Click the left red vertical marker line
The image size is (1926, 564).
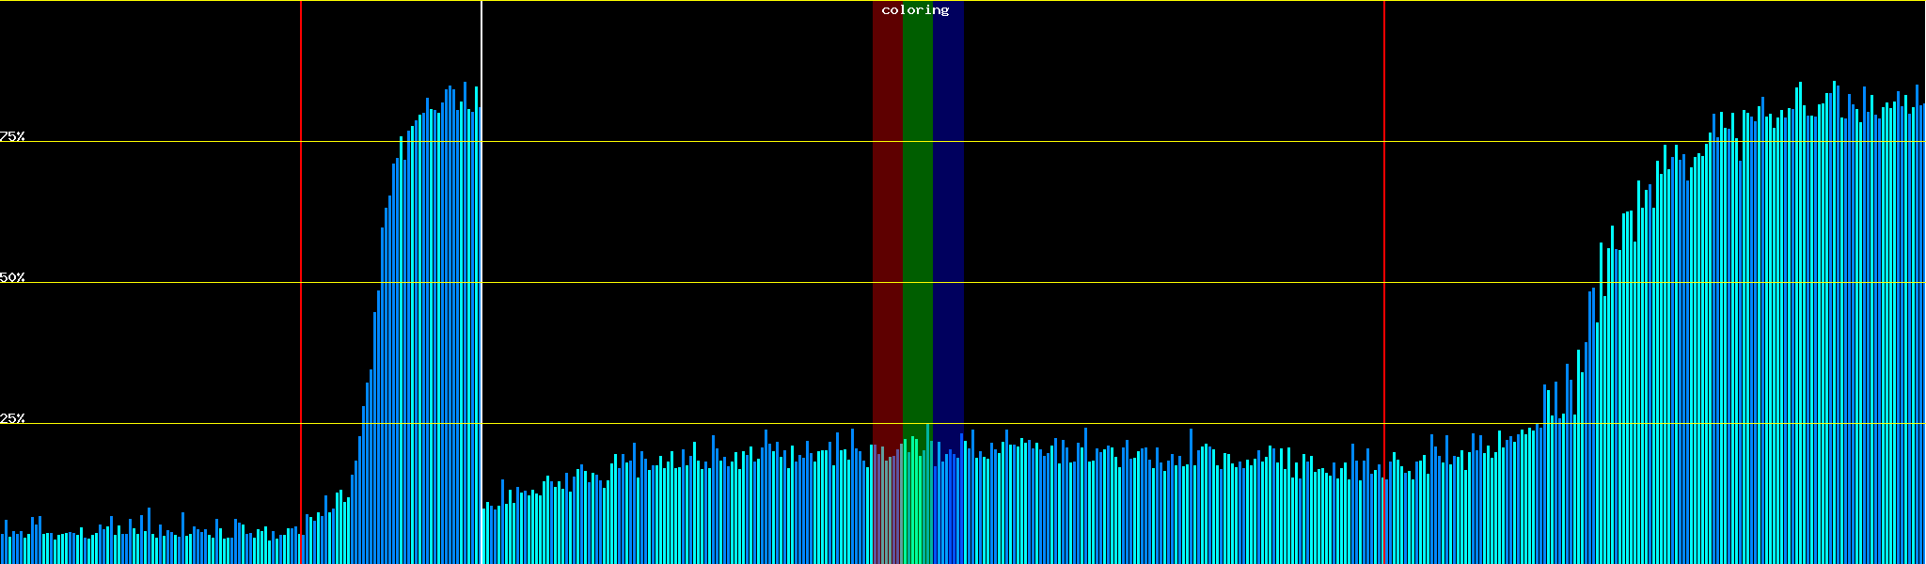[x=301, y=235]
